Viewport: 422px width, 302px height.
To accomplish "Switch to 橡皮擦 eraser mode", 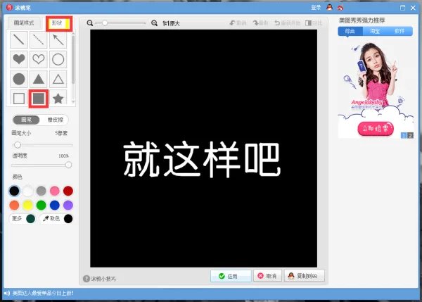I will (55, 120).
